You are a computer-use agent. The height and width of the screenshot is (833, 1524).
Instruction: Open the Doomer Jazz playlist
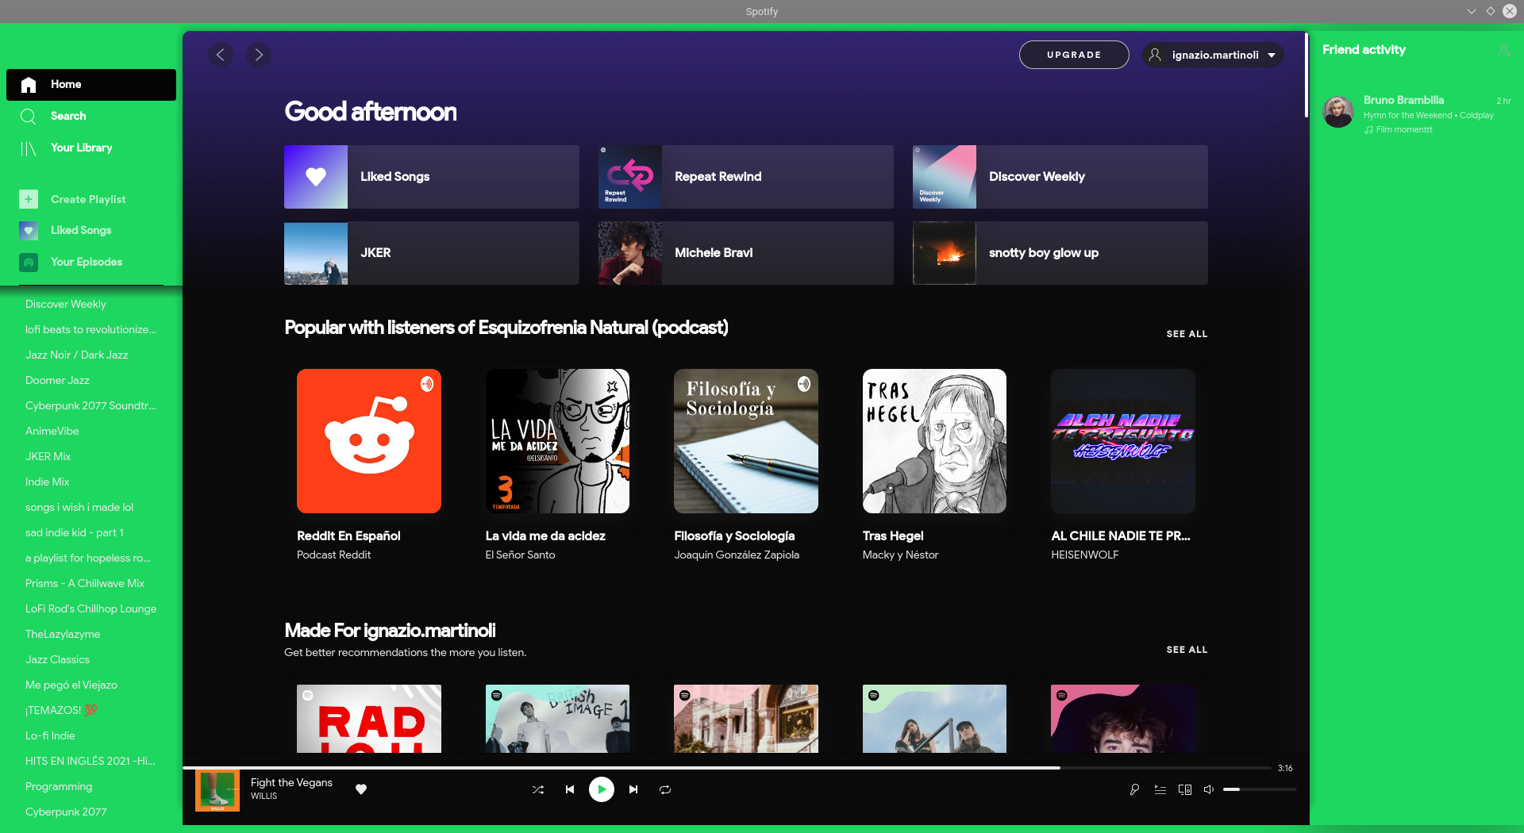tap(57, 380)
